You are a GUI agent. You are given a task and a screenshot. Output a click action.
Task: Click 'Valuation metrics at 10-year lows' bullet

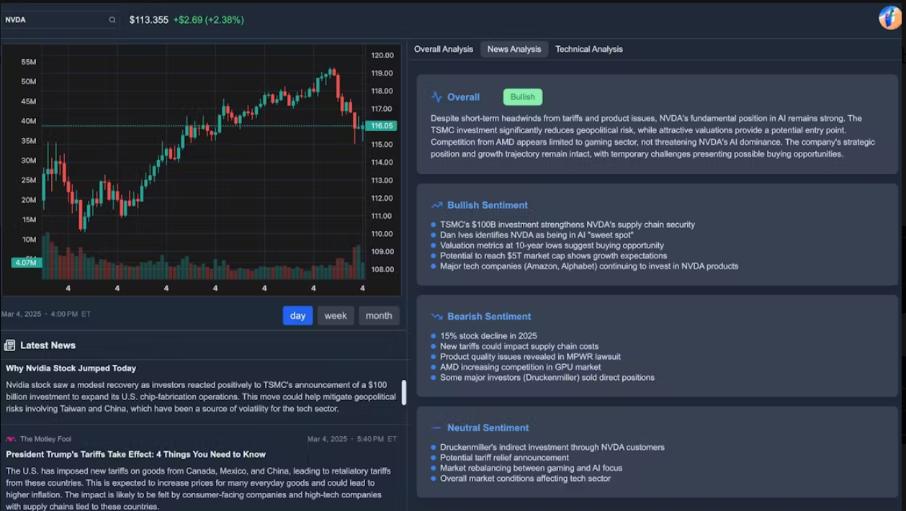coord(552,245)
